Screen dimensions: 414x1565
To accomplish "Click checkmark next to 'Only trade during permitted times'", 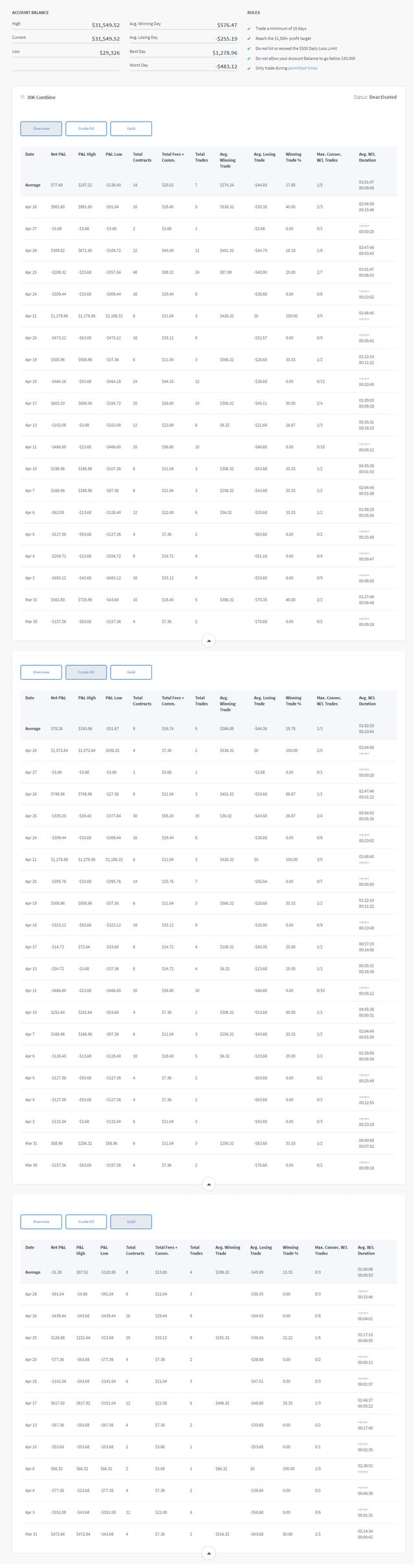I will pyautogui.click(x=249, y=69).
